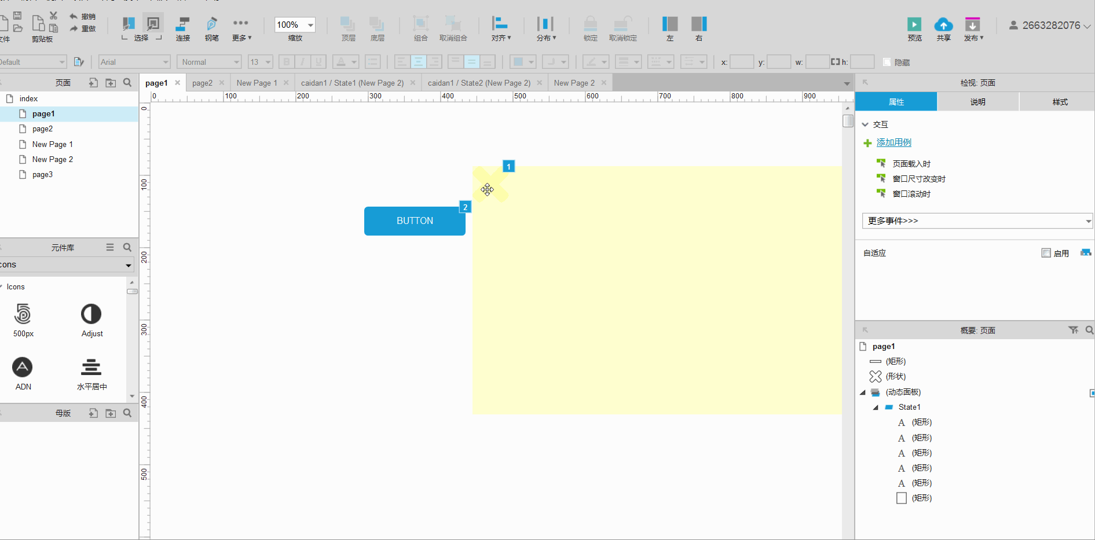Manage adaptive views icon beside 启用
The image size is (1095, 540).
1086,253
